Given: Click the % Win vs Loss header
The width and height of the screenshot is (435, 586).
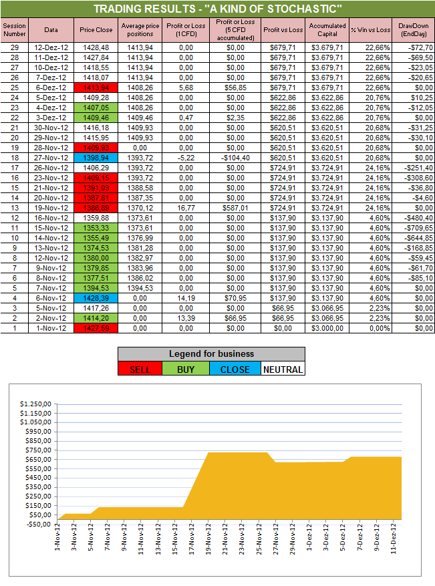Looking at the screenshot, I should tap(371, 30).
